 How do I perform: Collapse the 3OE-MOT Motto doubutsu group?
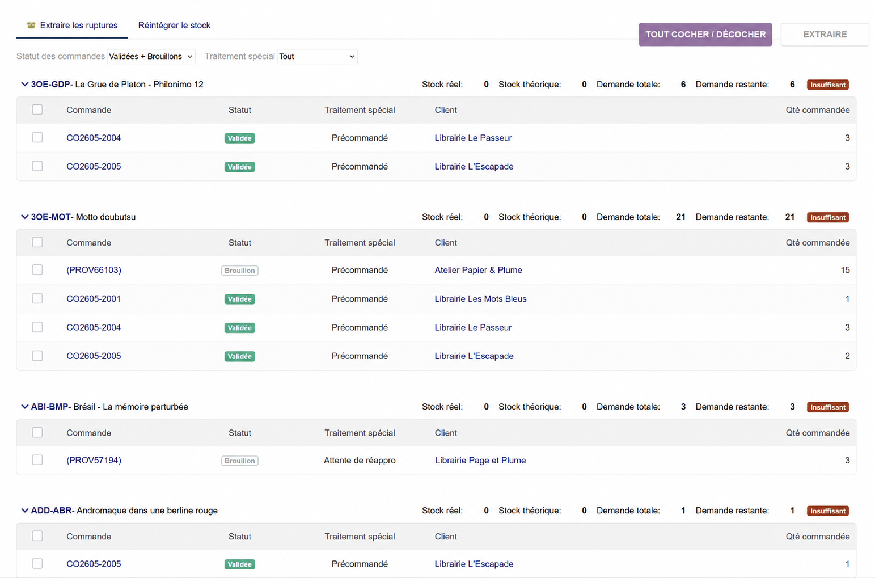click(24, 217)
